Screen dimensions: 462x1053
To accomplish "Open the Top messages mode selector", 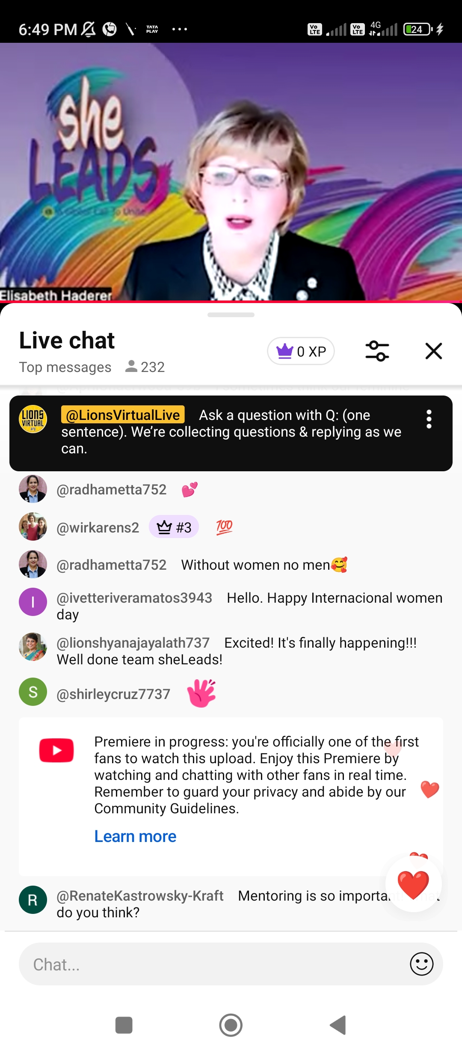I will 65,367.
